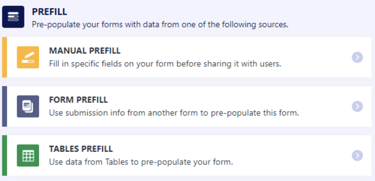Viewport: 375px width, 181px height.
Task: Click the green Tables Prefill grid icon
Action: point(28,155)
